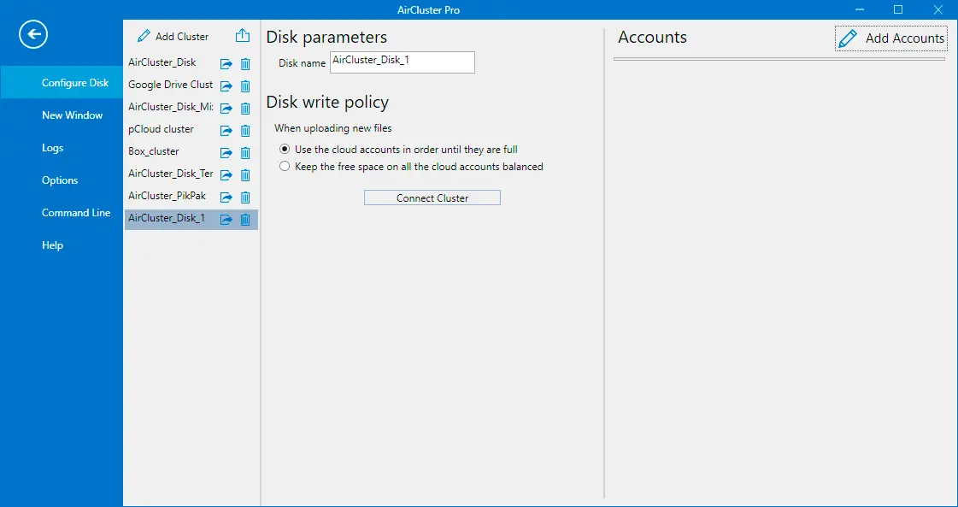This screenshot has width=958, height=507.
Task: Select keep free space balanced option
Action: [284, 167]
